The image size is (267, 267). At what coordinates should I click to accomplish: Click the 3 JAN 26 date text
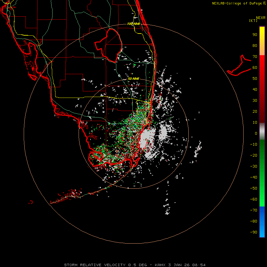pyautogui.click(x=179, y=265)
